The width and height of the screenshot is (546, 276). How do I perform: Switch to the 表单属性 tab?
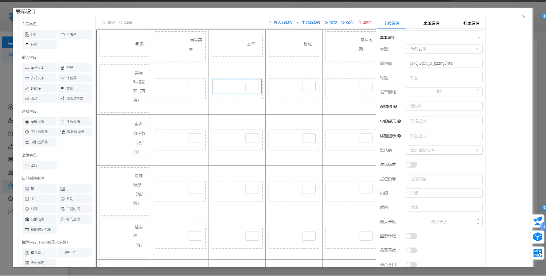click(431, 23)
